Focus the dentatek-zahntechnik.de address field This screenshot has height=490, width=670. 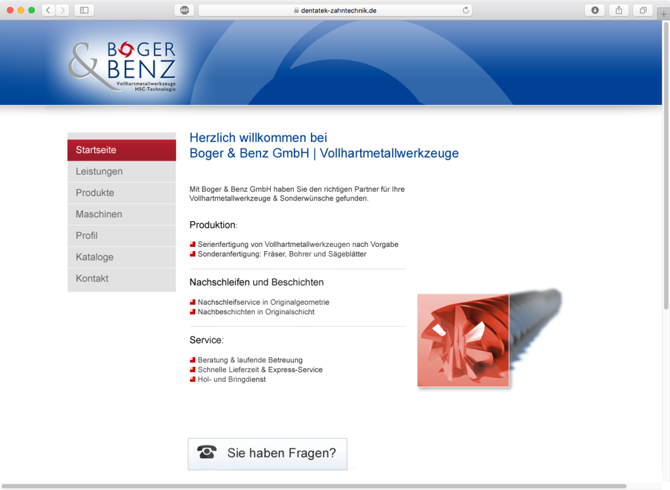coord(335,10)
